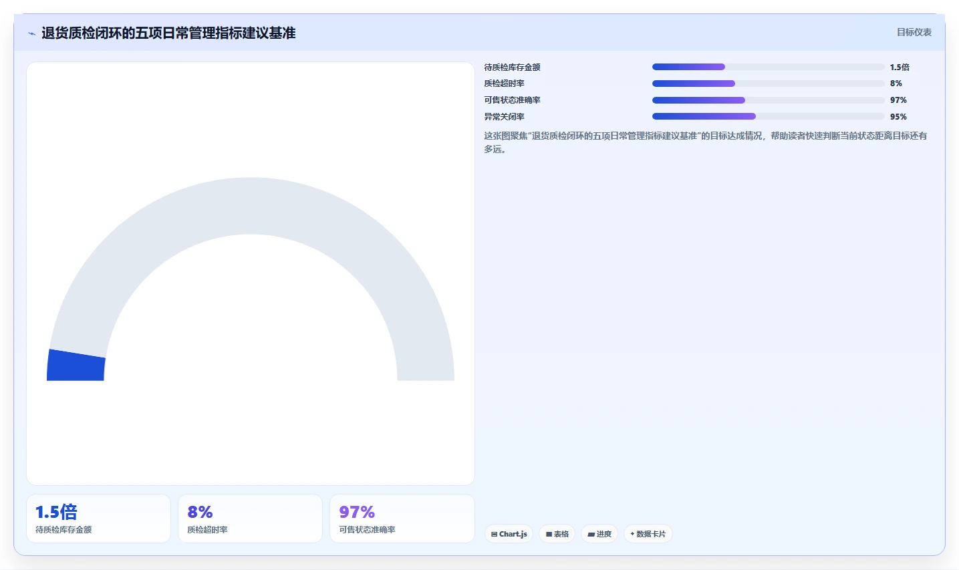This screenshot has height=570, width=959.
Task: Click the blue filled gauge segment
Action: tap(76, 366)
